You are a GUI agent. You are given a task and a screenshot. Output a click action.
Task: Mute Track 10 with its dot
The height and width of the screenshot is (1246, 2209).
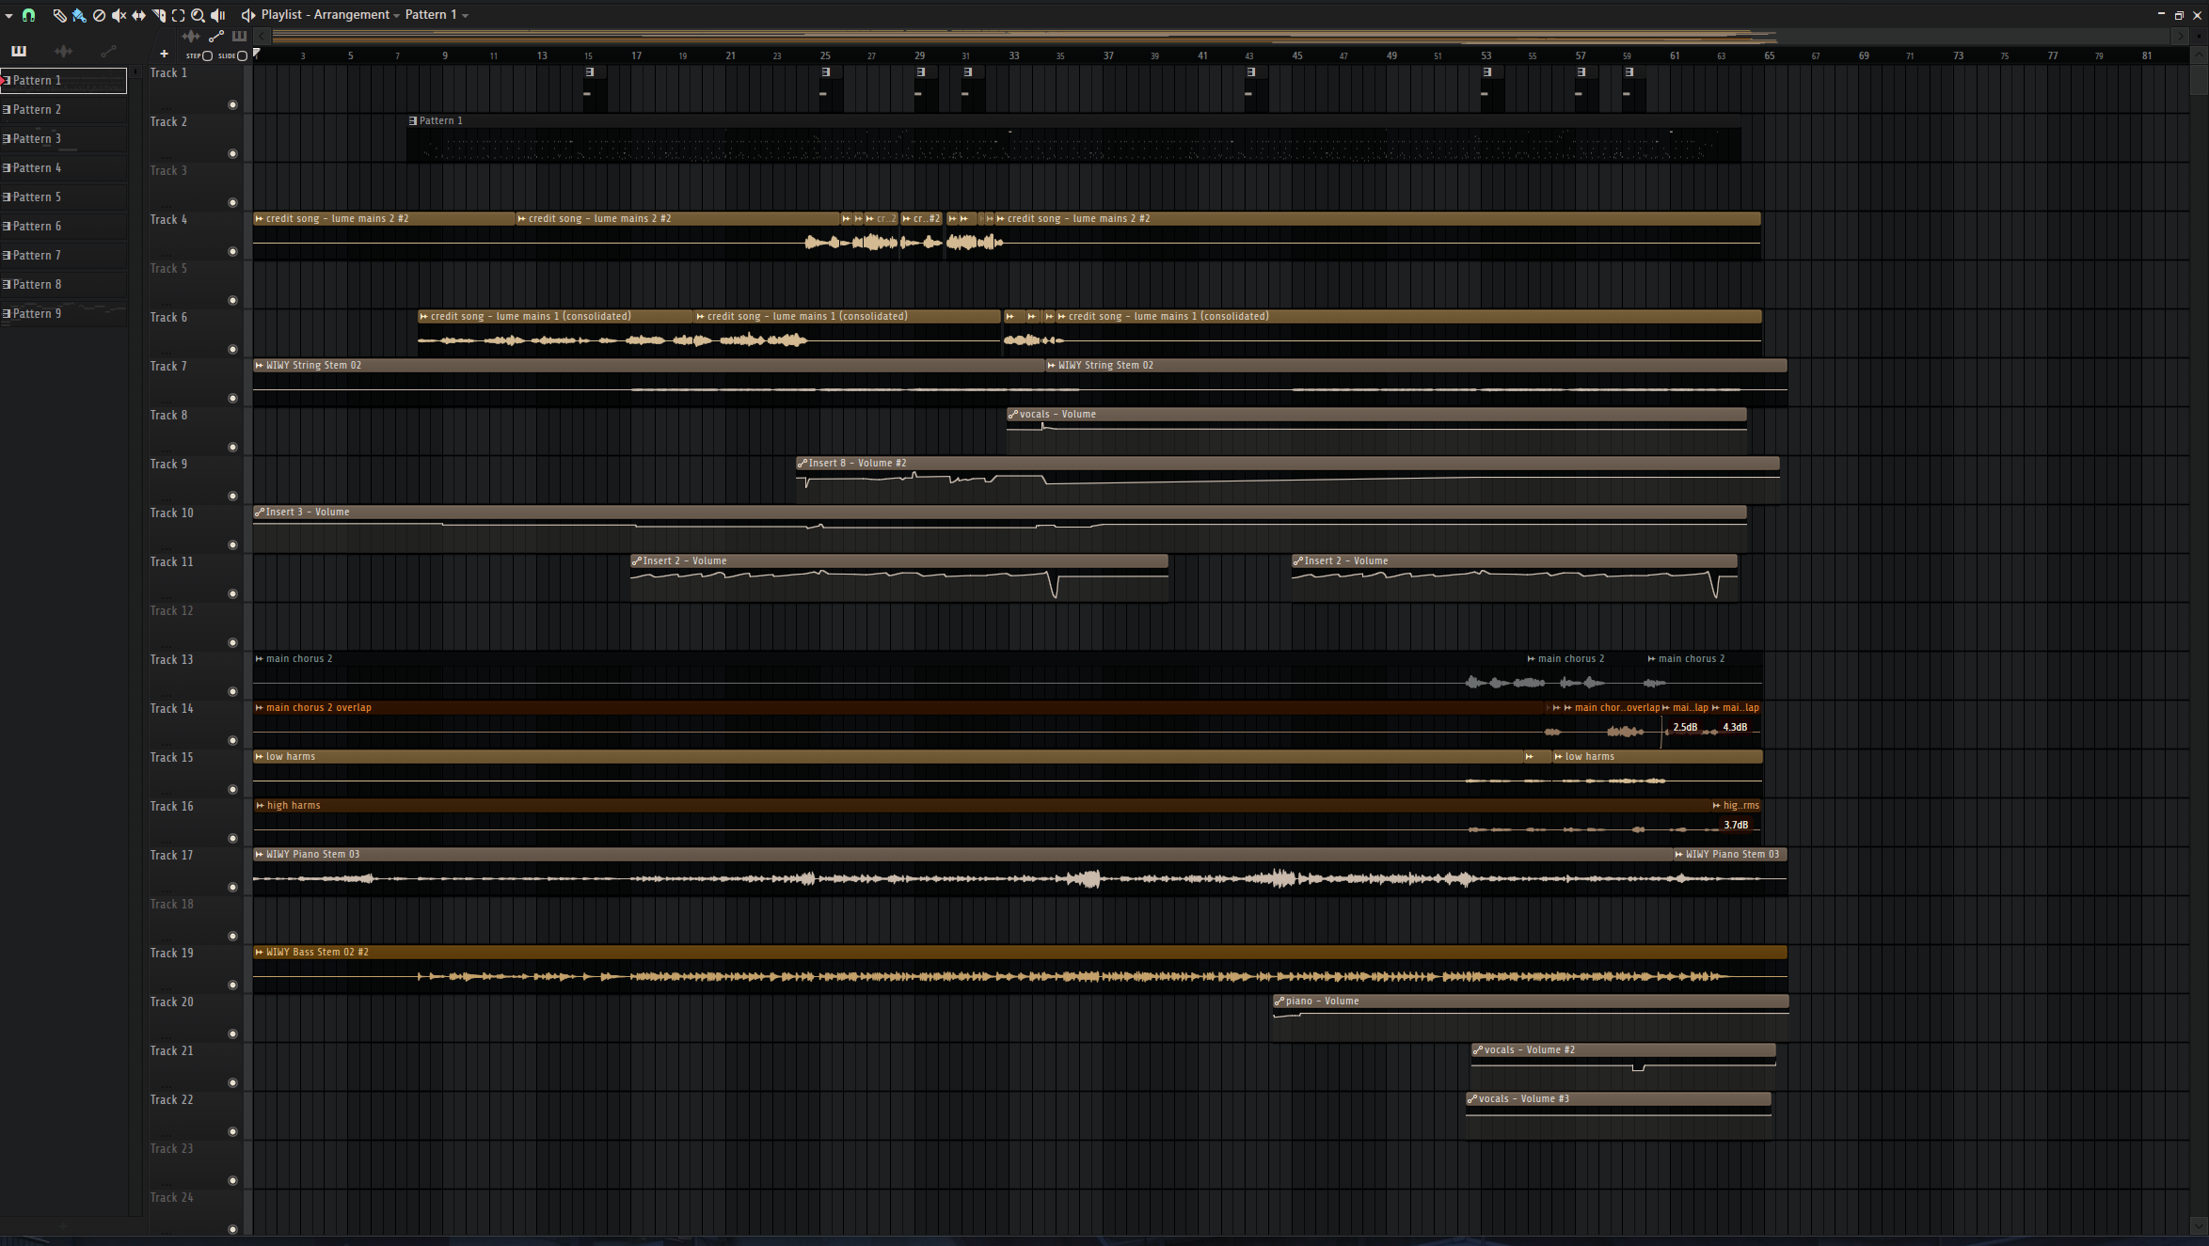[x=233, y=545]
